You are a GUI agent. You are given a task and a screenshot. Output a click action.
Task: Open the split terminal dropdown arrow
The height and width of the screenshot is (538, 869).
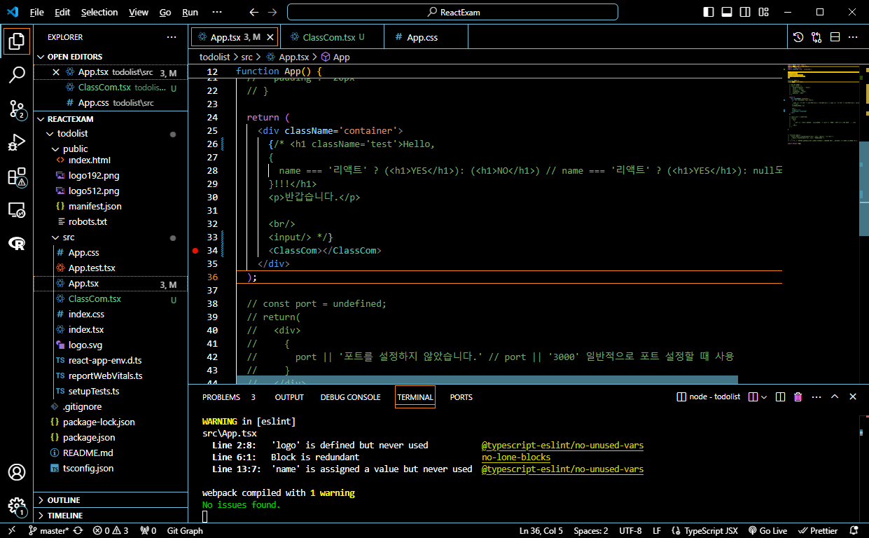764,396
